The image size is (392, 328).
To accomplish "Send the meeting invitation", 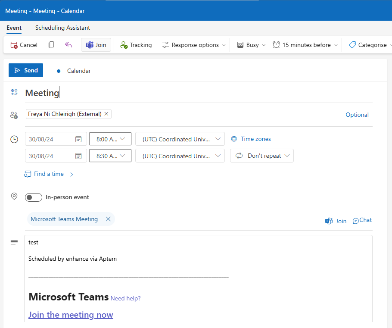I will [26, 70].
